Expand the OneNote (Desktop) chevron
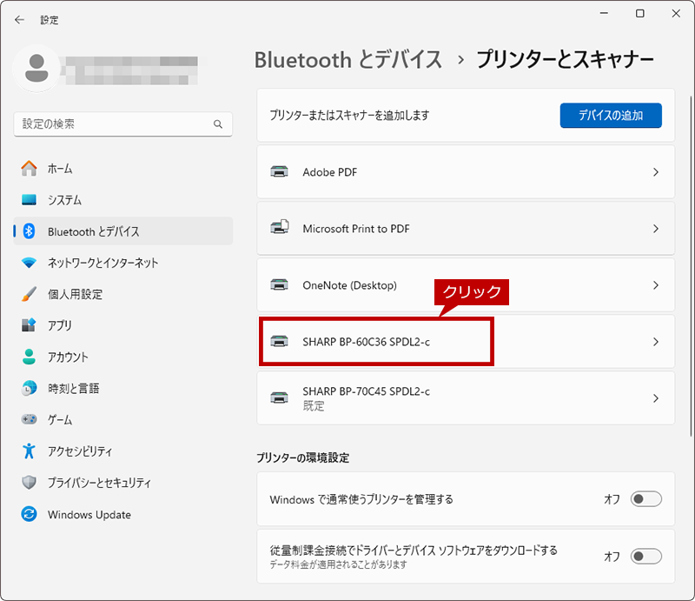This screenshot has width=695, height=601. [x=656, y=285]
